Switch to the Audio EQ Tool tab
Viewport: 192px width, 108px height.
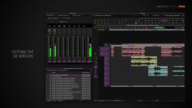[x=76, y=15]
